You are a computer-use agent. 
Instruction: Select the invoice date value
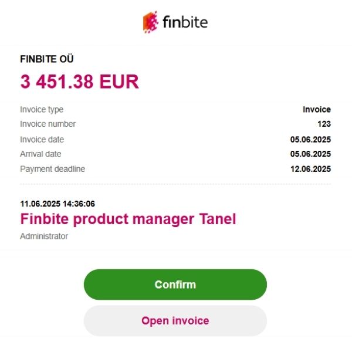310,140
